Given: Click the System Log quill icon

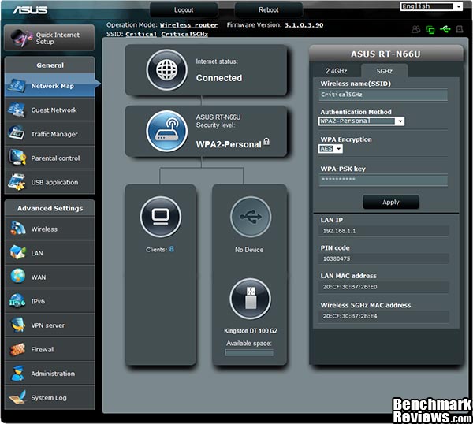Looking at the screenshot, I should 17,397.
